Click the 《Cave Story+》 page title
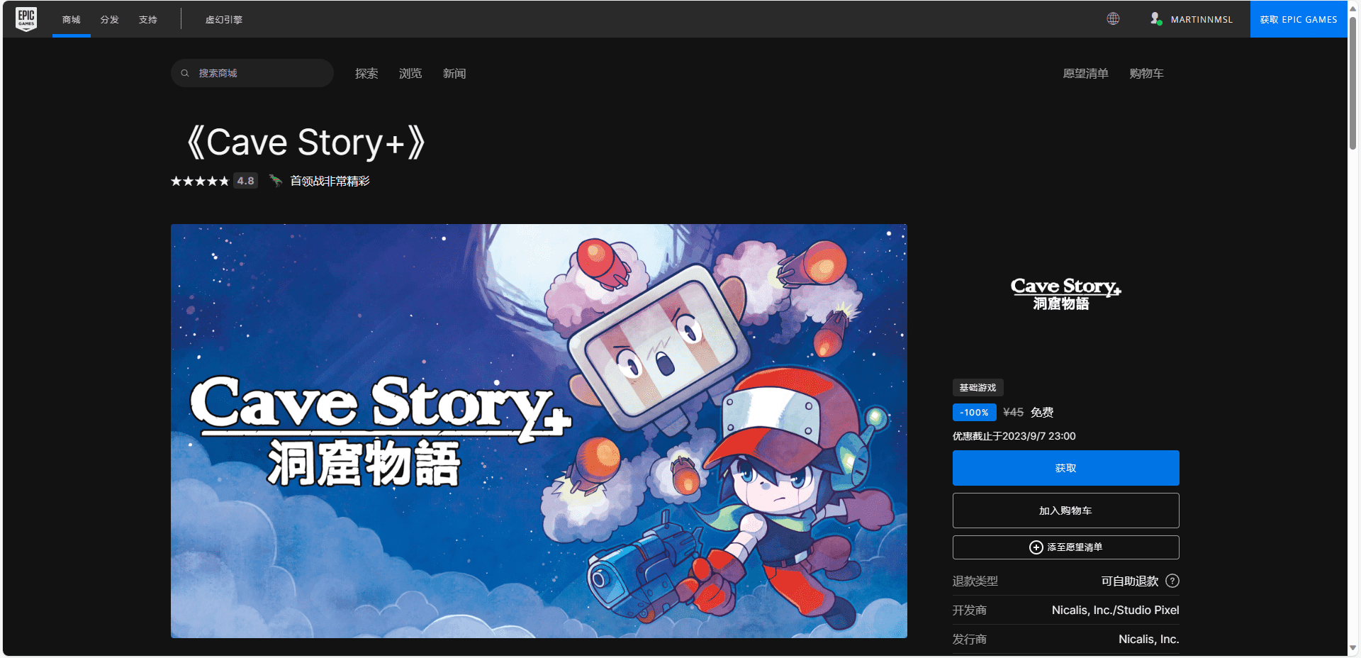 coord(306,143)
